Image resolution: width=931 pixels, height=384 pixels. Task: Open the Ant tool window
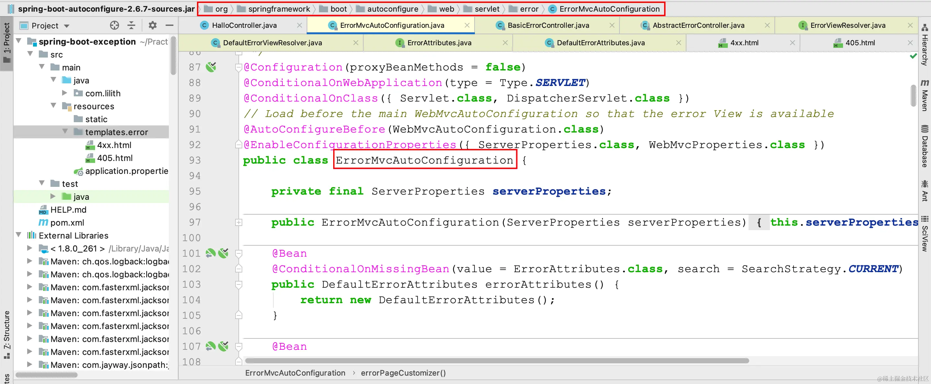tap(925, 191)
